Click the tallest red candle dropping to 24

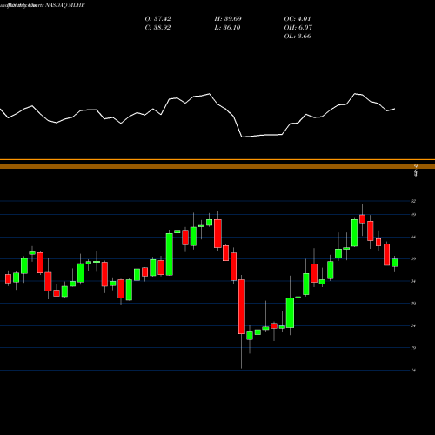click(x=242, y=306)
